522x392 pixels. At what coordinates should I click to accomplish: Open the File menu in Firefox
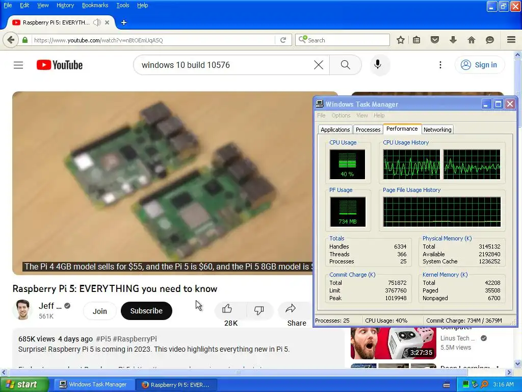click(x=8, y=5)
